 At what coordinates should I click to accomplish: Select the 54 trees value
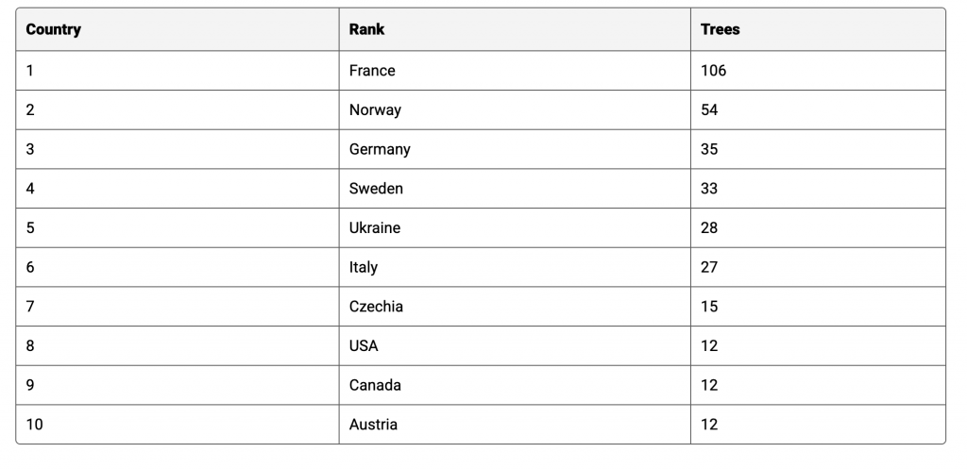[709, 110]
